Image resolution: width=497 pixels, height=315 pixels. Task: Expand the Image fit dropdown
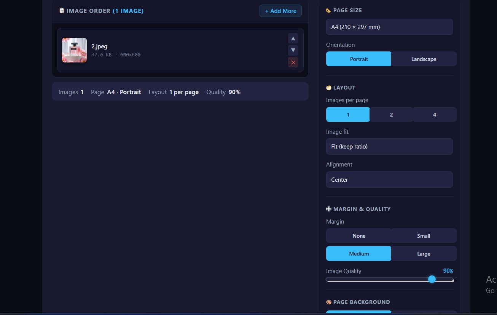[389, 147]
